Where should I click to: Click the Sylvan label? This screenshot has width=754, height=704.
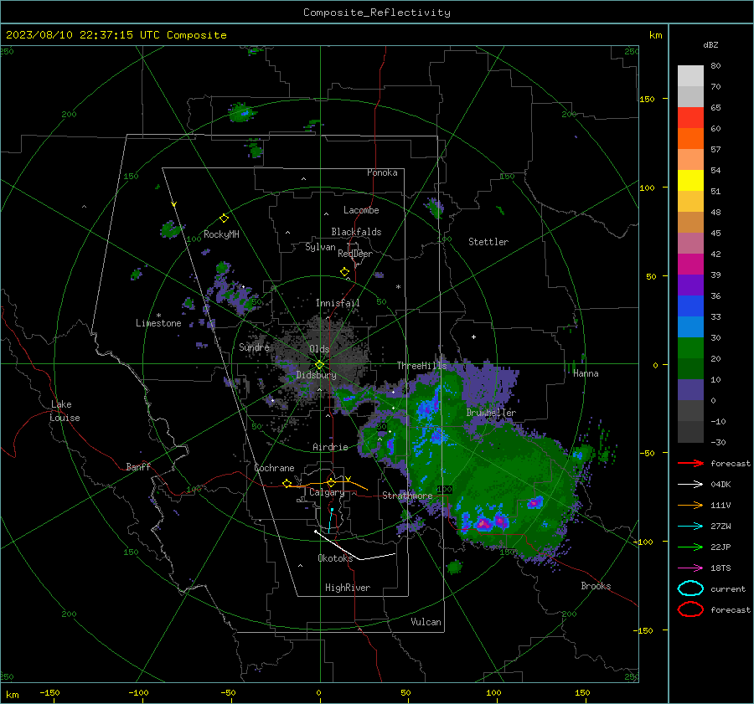pos(320,247)
